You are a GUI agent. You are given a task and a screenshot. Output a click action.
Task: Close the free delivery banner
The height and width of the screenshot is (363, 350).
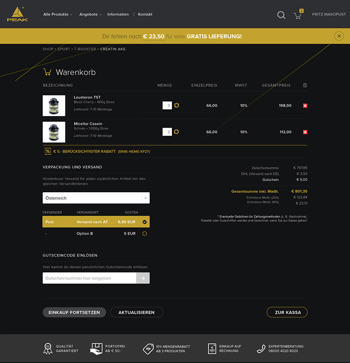click(339, 36)
